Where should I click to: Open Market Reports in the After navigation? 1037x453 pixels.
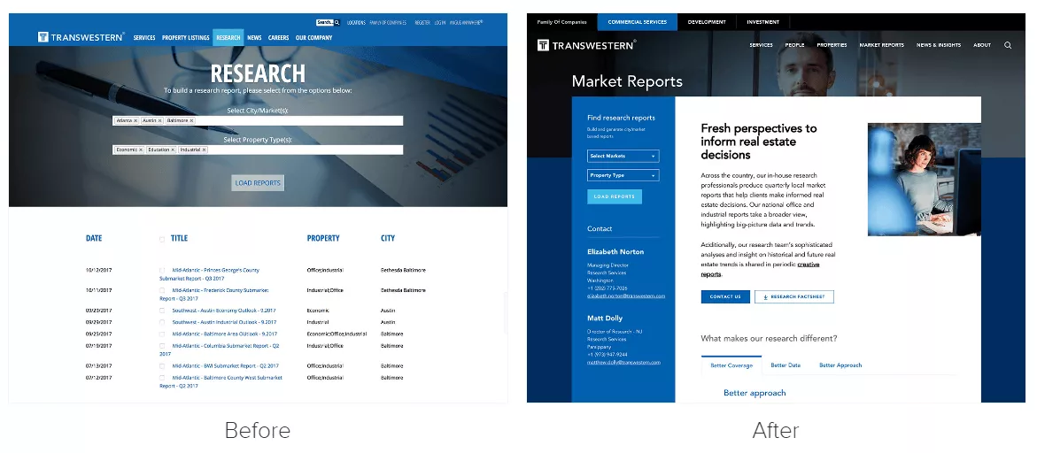pos(881,45)
